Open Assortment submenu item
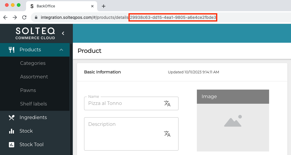 pos(34,77)
